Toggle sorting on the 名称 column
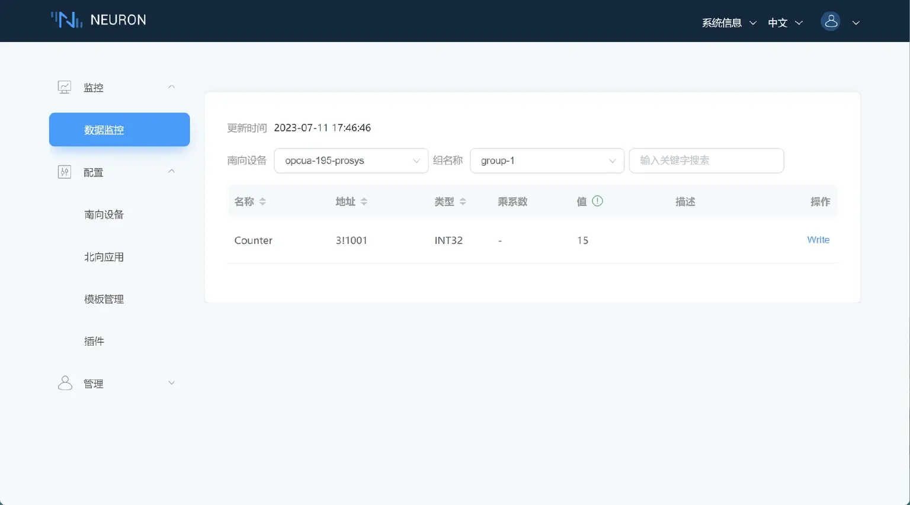This screenshot has width=910, height=505. tap(263, 201)
